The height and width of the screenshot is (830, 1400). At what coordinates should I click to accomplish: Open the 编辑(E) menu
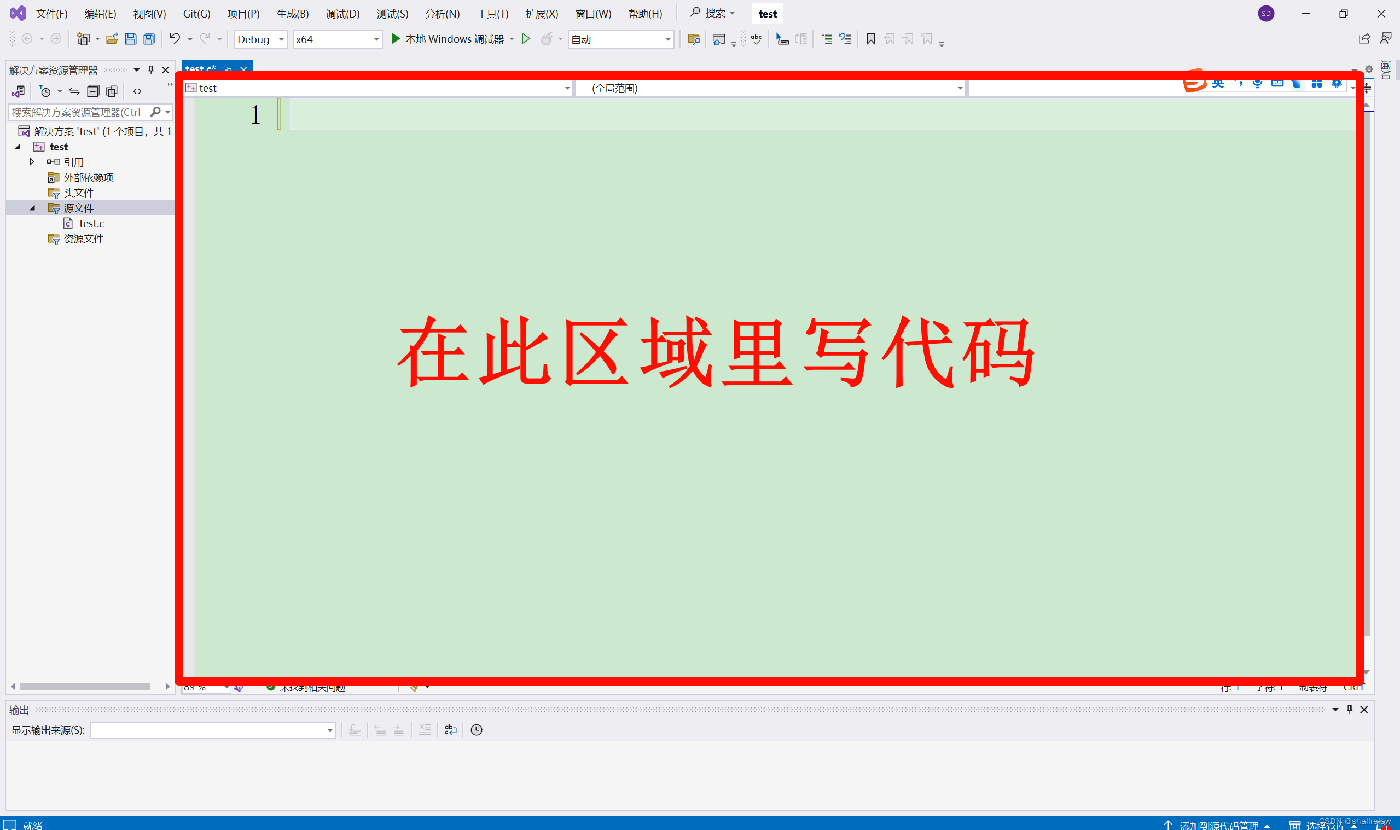(x=100, y=14)
